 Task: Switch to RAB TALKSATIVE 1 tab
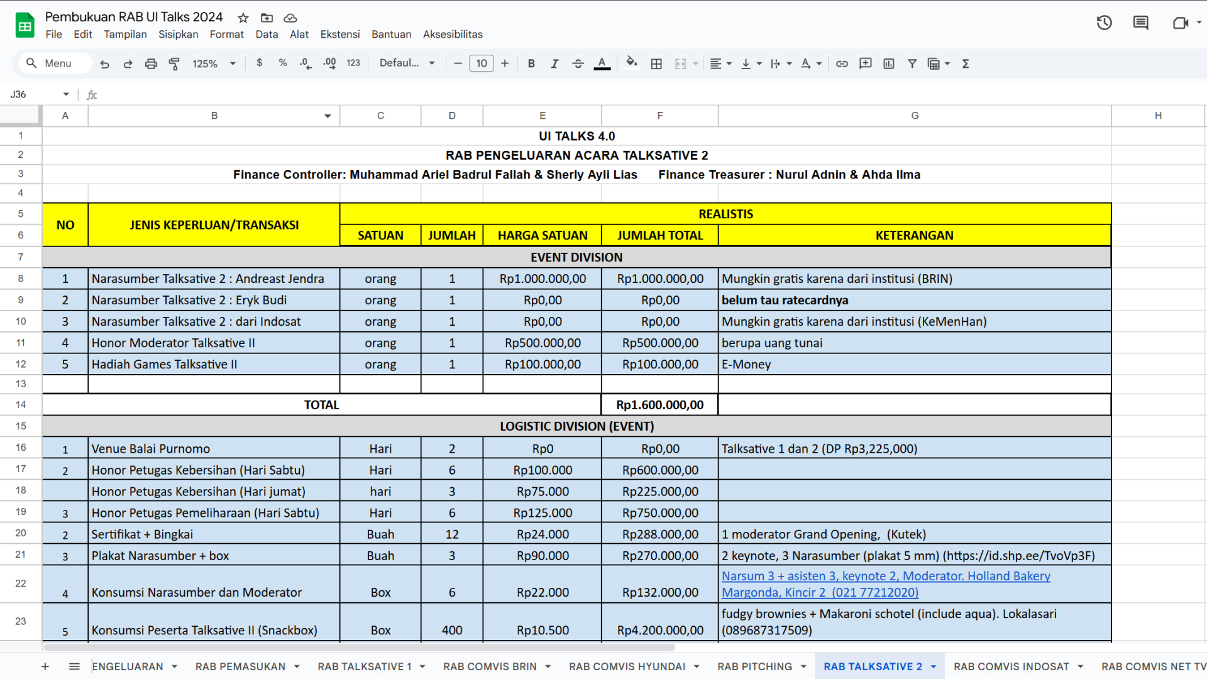365,666
